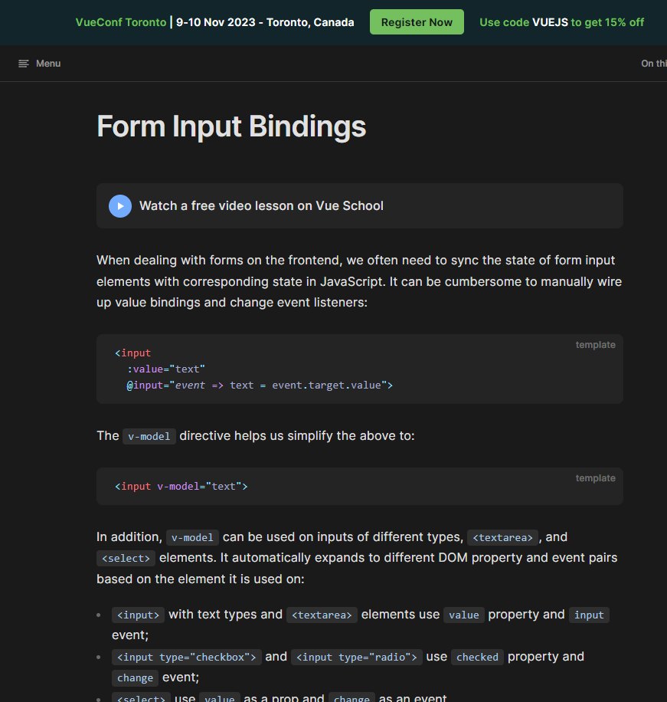Click the 'Use code VUEJS' promo text
The width and height of the screenshot is (667, 702).
[561, 22]
